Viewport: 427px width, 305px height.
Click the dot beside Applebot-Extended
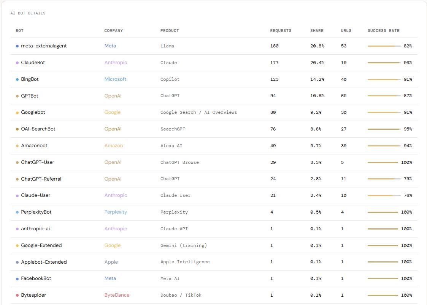pyautogui.click(x=17, y=262)
